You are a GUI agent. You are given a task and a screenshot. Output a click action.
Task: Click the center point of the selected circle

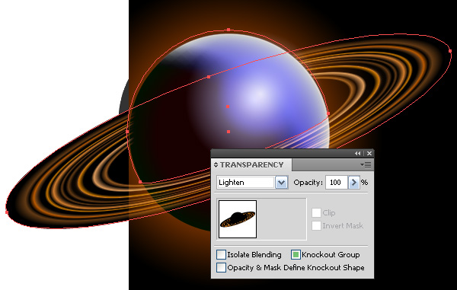228,107
